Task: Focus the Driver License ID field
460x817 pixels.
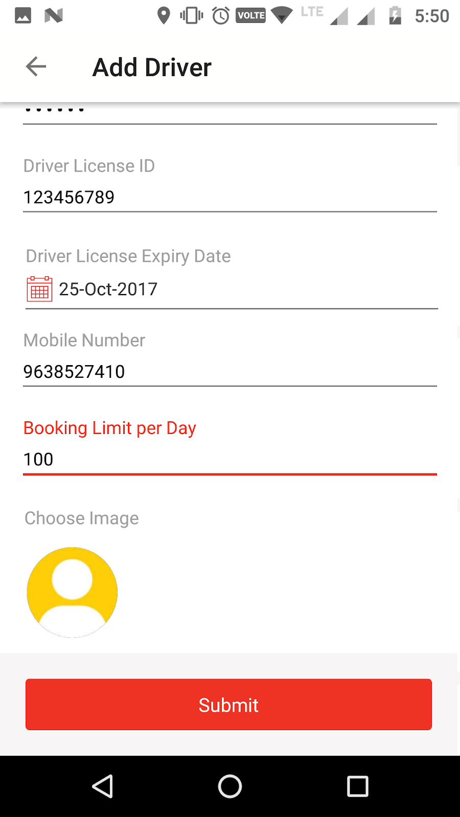Action: pyautogui.click(x=230, y=197)
